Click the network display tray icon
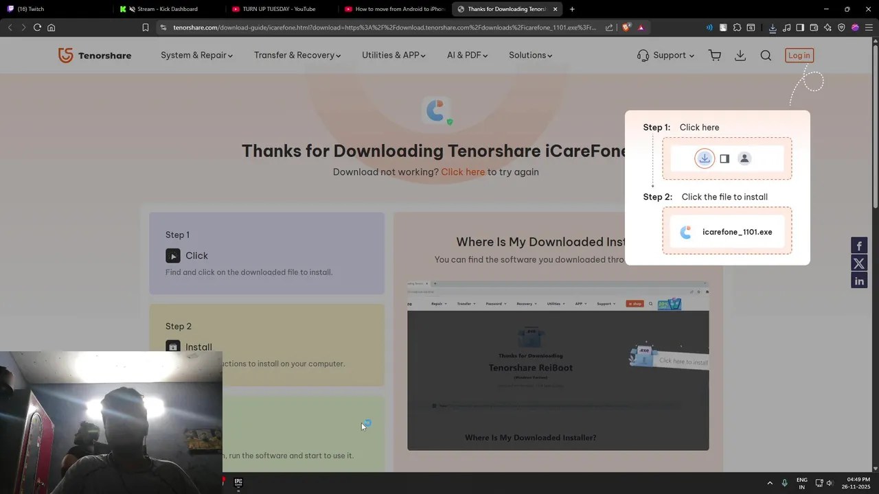879x494 pixels. point(819,483)
